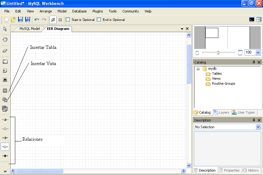Viewport: 263px width, 175px height.
Task: Switch to the MySQL Model tab
Action: coord(30,29)
